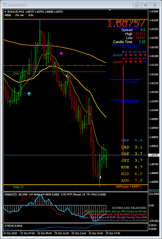Click the 458SL 2% risk 0.01 text
The height and width of the screenshot is (239, 162).
pyautogui.click(x=19, y=15)
